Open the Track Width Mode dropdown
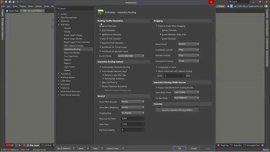Image resolution: width=270 pixels, height=152 pixels. [x=186, y=92]
